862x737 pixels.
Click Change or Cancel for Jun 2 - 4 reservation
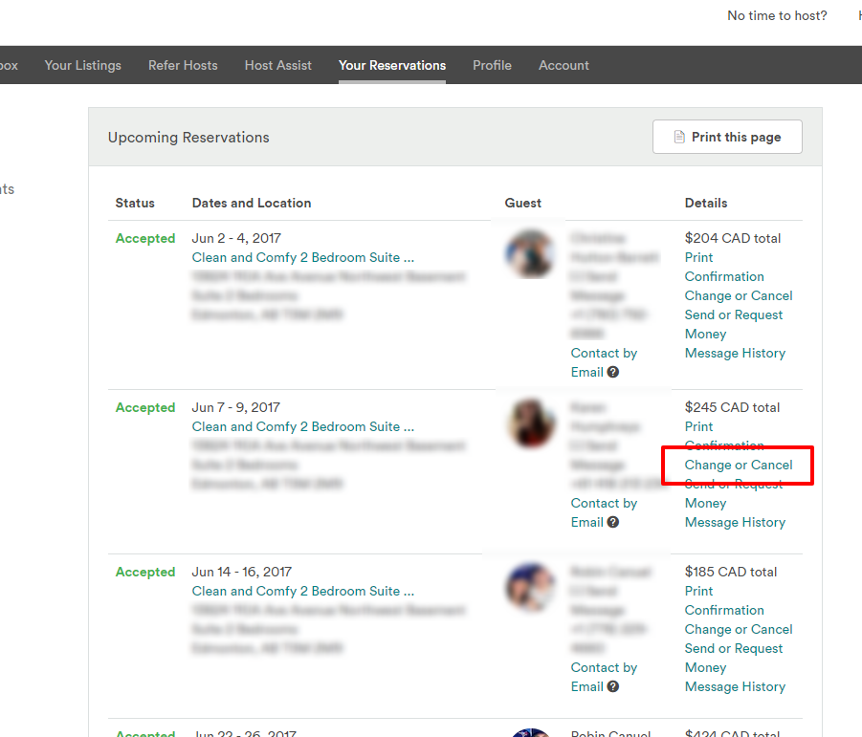click(739, 295)
